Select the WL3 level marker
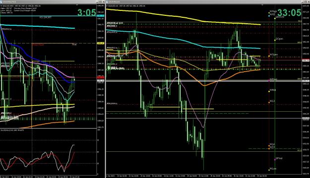 tap(269, 102)
